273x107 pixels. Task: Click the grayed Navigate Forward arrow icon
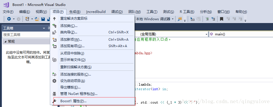[19, 19]
